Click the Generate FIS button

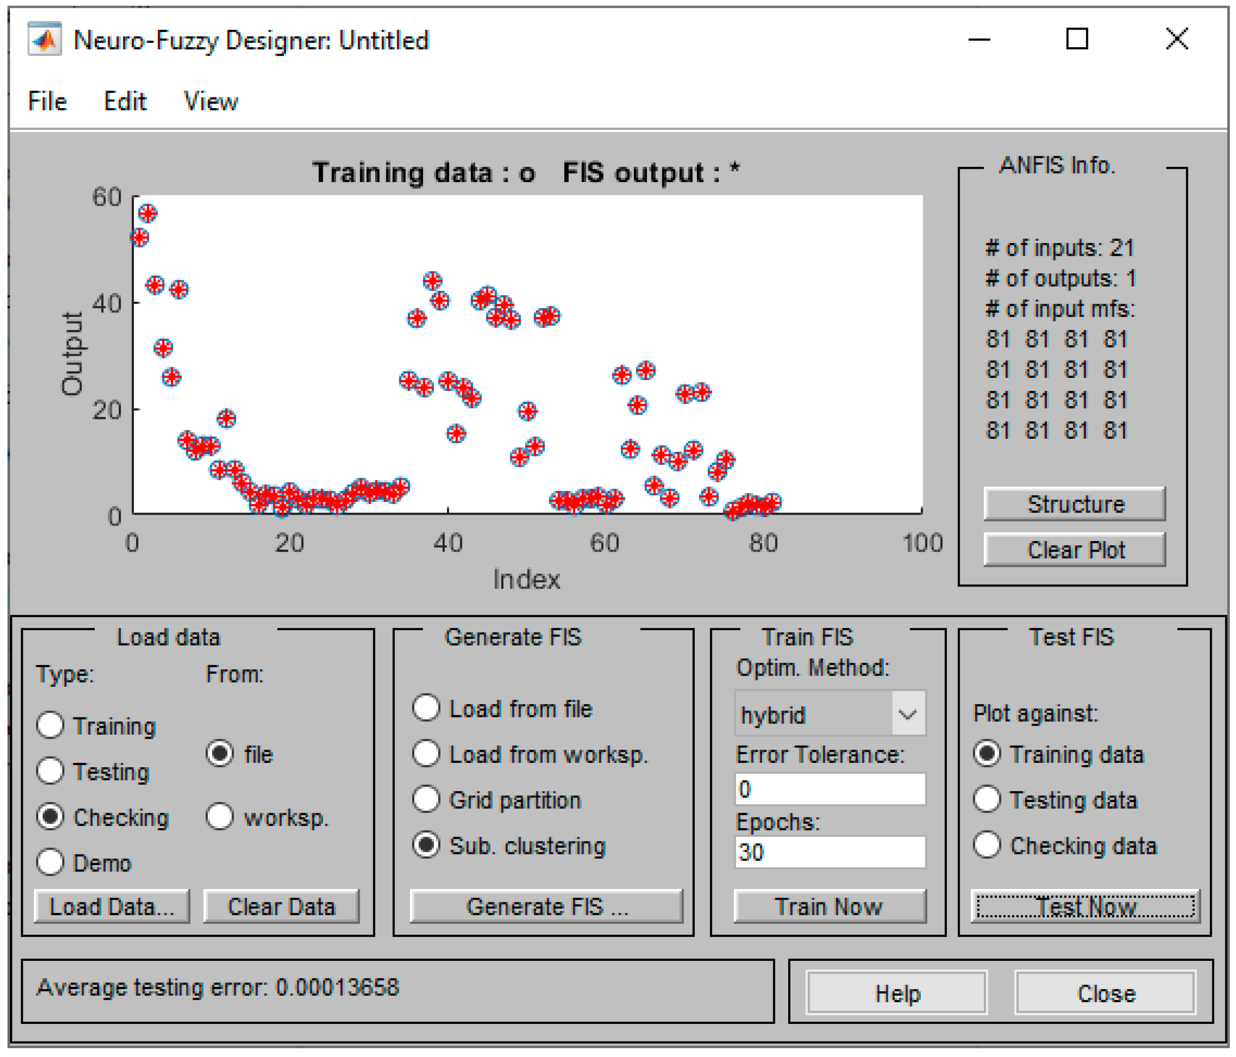(547, 907)
